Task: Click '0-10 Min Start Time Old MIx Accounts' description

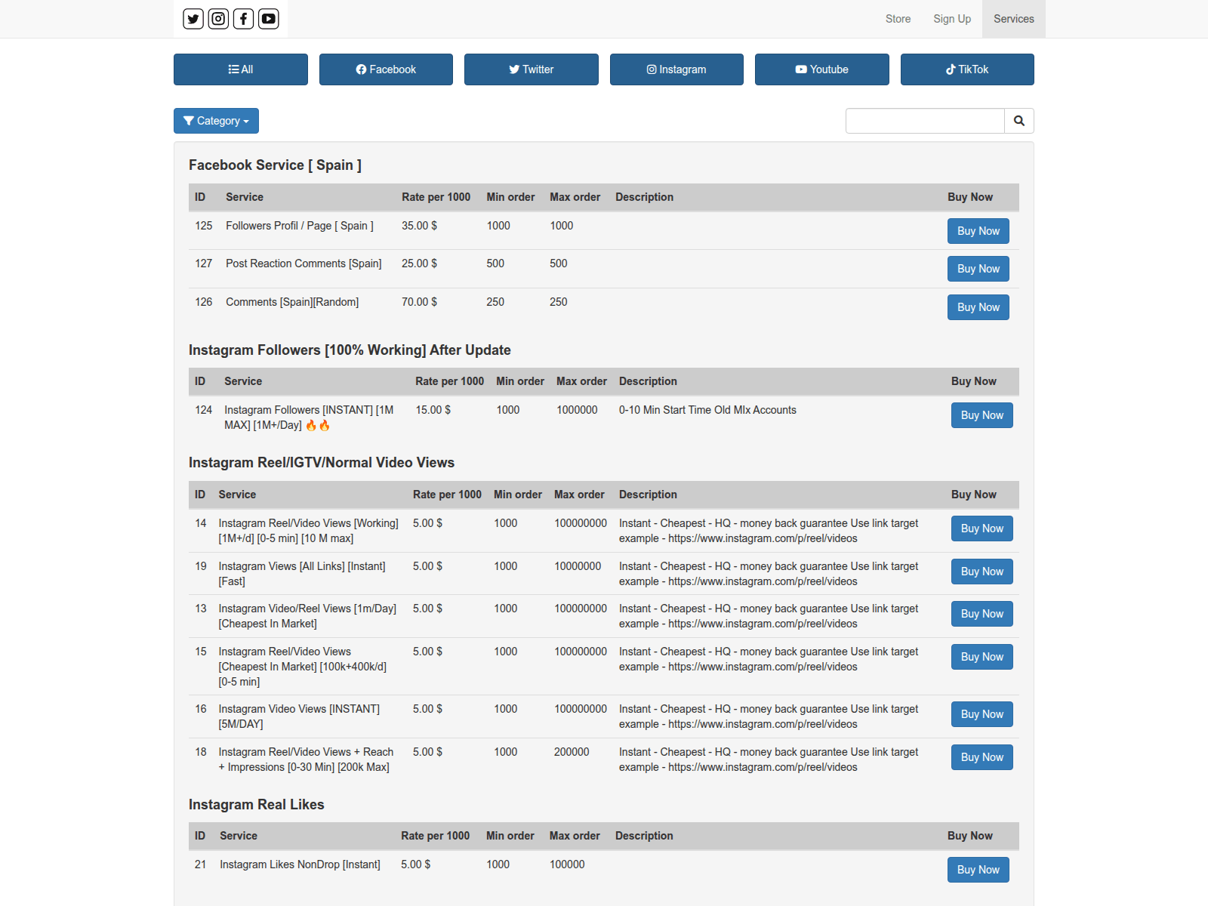Action: (707, 410)
